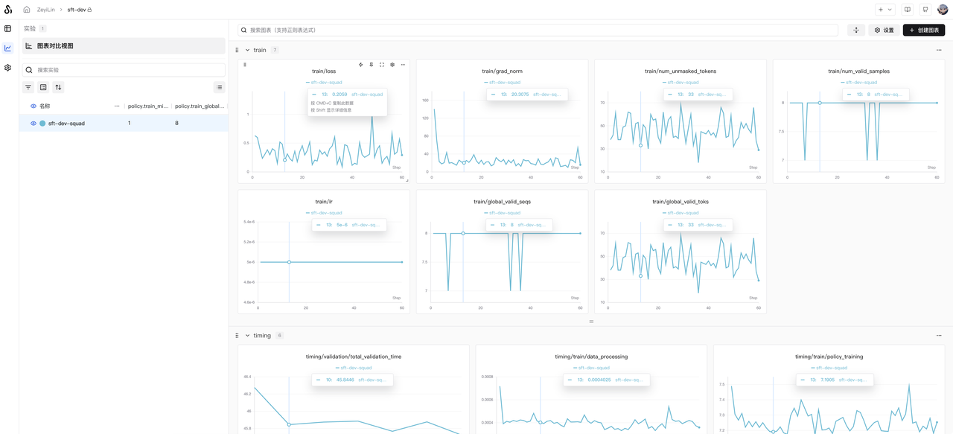
Task: Open SwanLab settings via sidebar gear icon
Action: tap(7, 67)
